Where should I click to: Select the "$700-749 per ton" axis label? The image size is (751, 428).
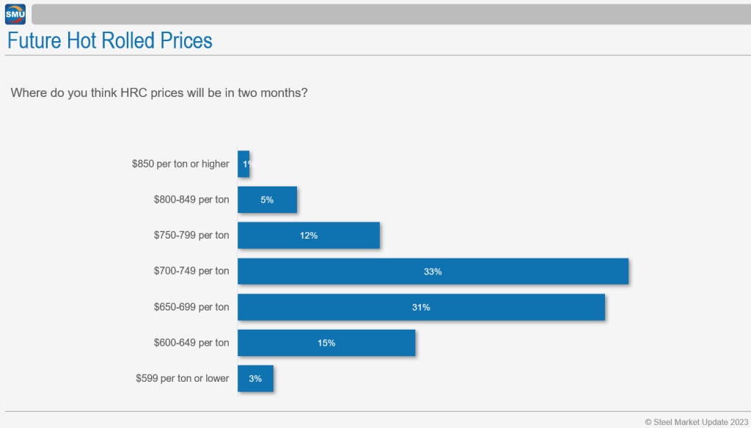point(191,272)
